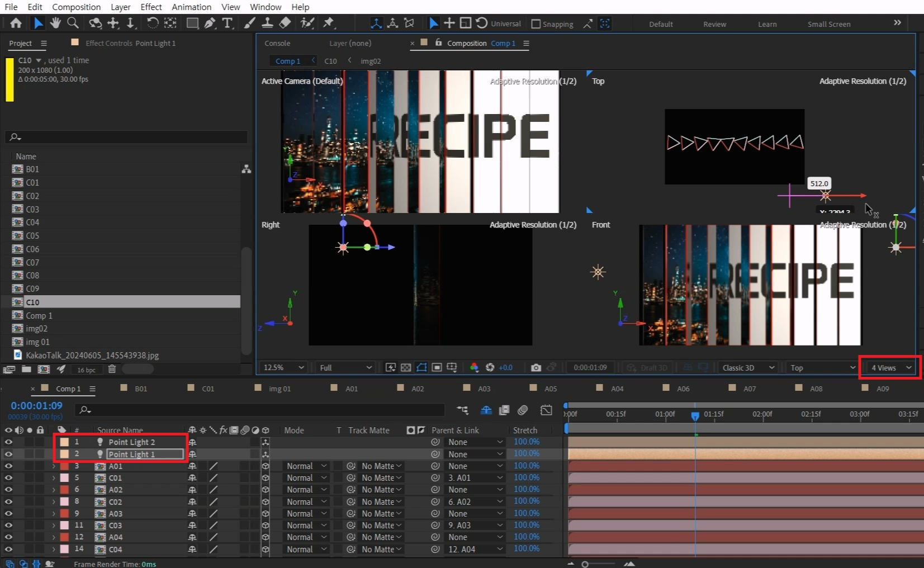
Task: Switch to the Review workspace
Action: tap(714, 24)
